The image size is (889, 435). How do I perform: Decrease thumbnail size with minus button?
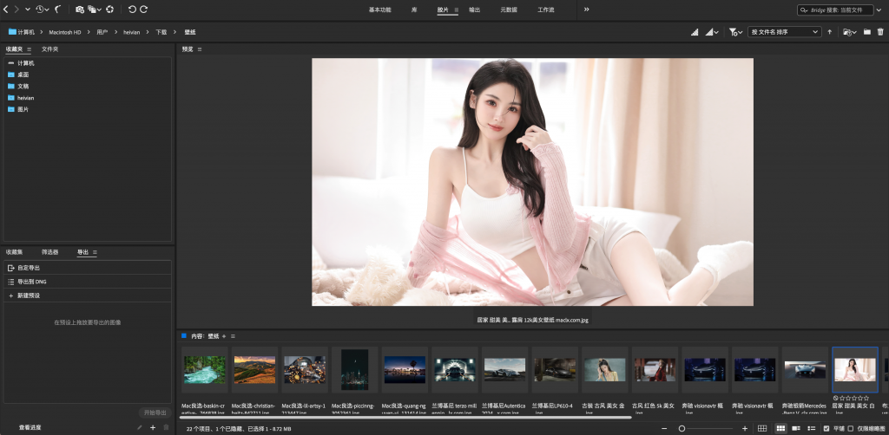pyautogui.click(x=664, y=429)
